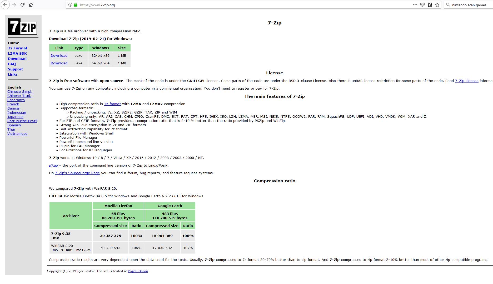Open the page actions three-dots menu

pyautogui.click(x=415, y=5)
